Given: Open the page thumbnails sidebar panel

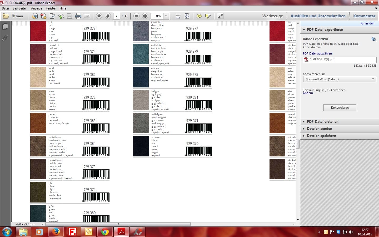Looking at the screenshot, I should pyautogui.click(x=5, y=27).
